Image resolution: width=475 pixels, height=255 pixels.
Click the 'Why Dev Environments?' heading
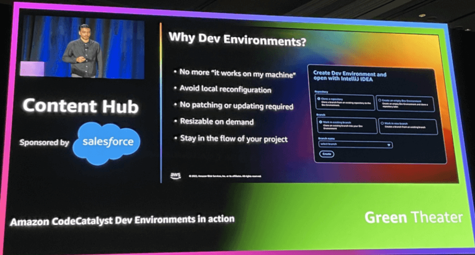(237, 40)
